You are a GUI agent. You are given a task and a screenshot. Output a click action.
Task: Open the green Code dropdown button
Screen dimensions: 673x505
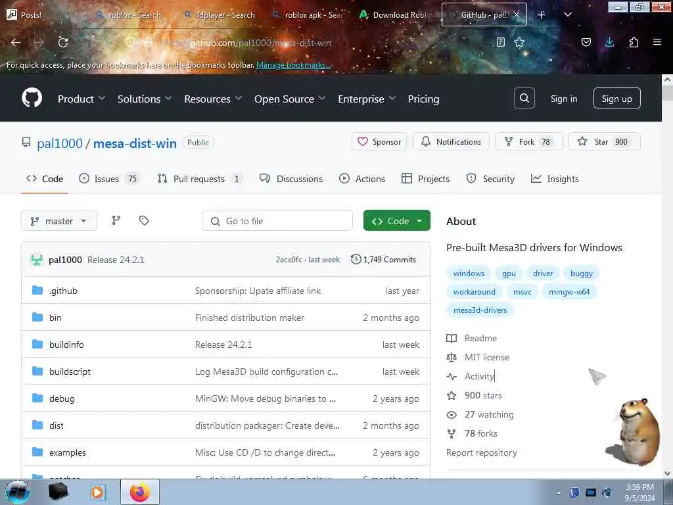396,221
